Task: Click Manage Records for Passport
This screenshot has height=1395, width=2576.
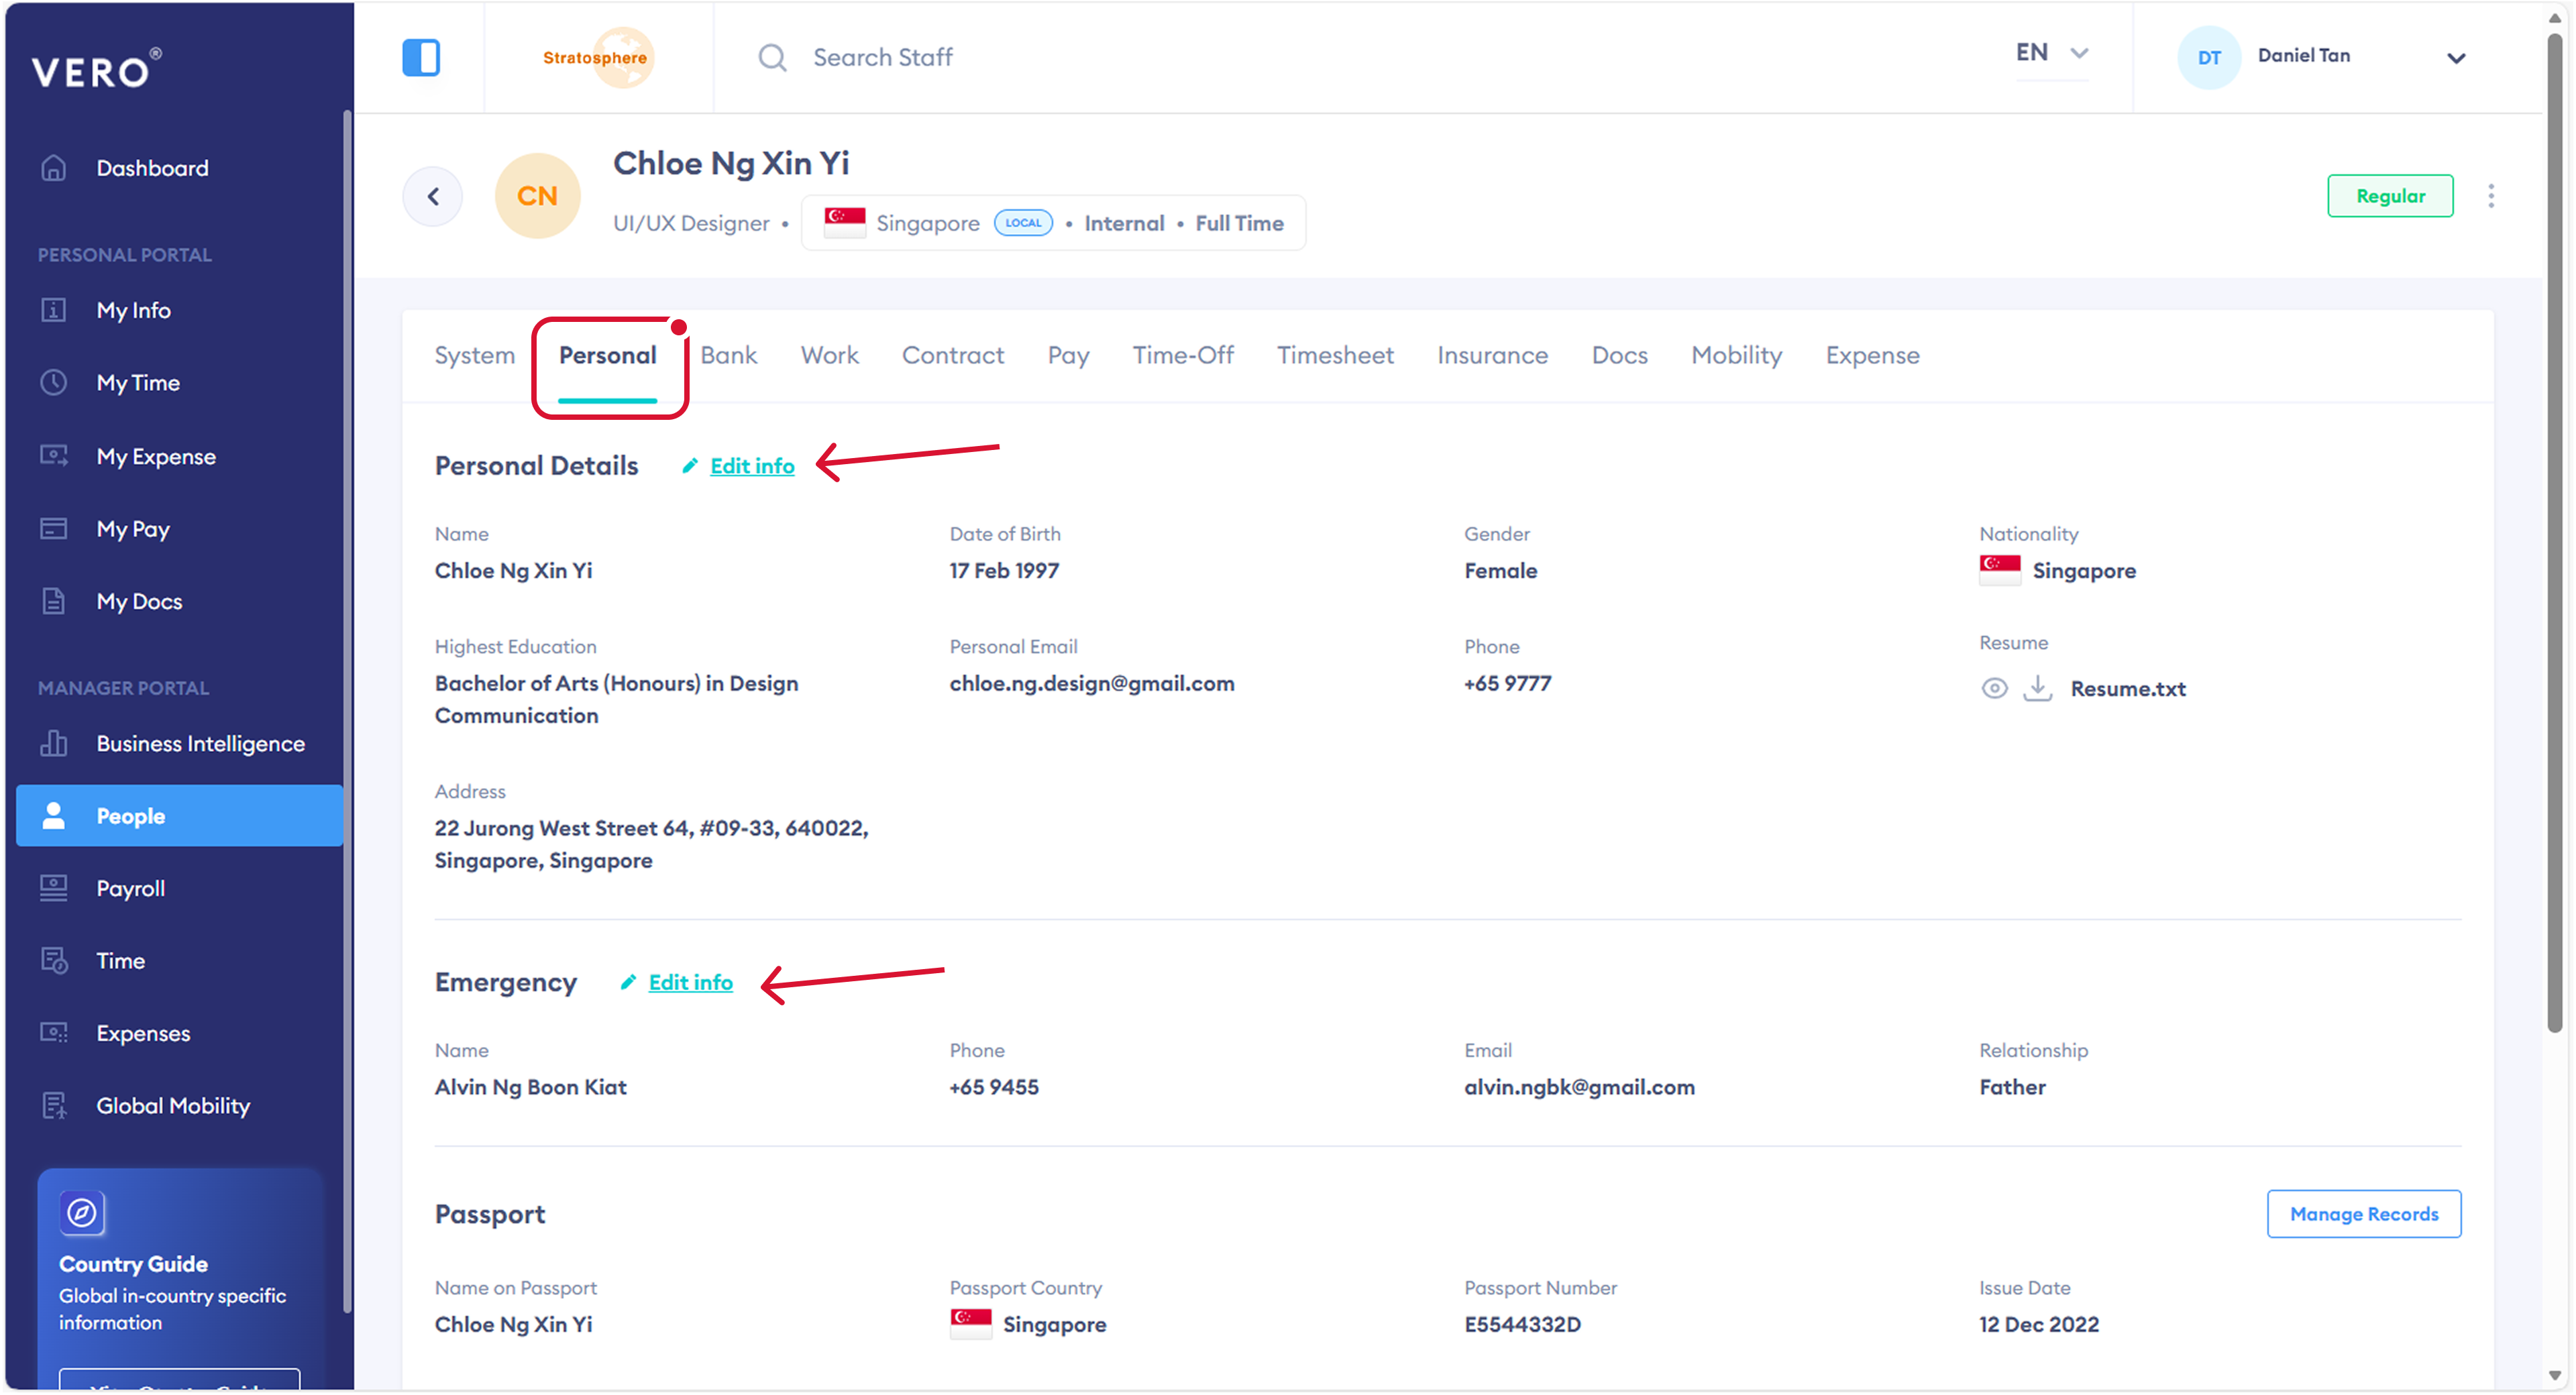Action: point(2363,1214)
